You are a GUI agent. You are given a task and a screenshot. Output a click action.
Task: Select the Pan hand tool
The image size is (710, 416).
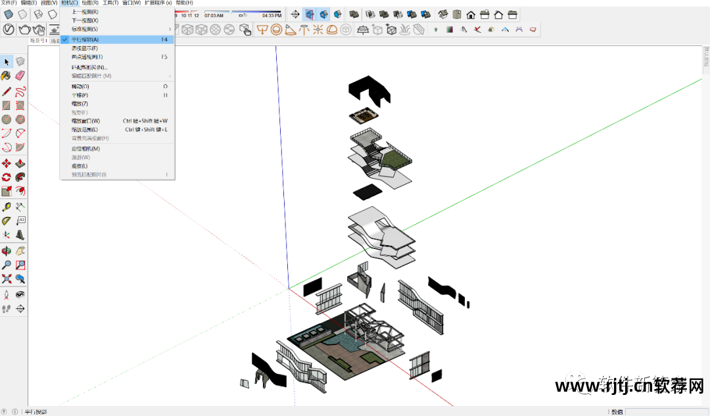click(x=20, y=251)
